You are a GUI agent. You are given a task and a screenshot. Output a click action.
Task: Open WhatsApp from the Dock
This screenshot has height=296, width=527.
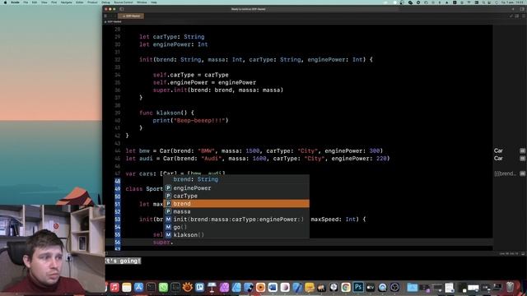[163, 287]
